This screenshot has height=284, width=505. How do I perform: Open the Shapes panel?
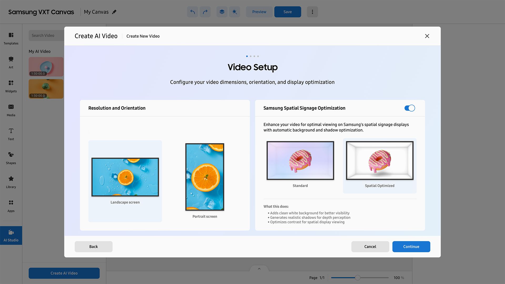[11, 158]
